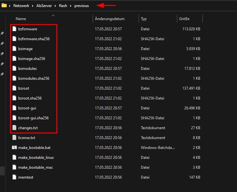237x192 pixels.
Task: Click the bzfirmware file icon
Action: pos(14,29)
